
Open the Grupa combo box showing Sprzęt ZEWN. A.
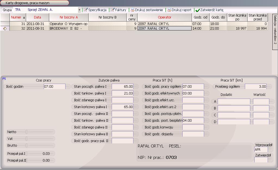point(47,10)
